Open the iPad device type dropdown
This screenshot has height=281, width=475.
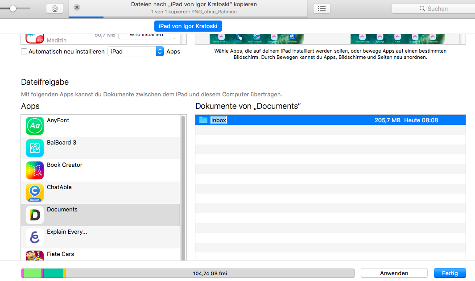[136, 51]
